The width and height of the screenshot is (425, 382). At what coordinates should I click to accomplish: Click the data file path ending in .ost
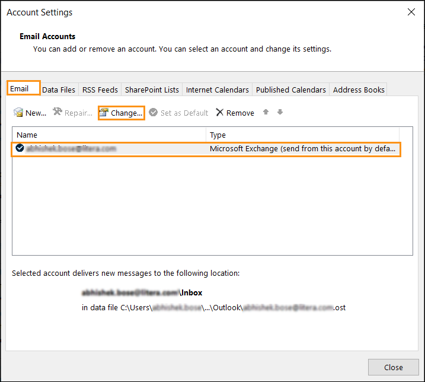pyautogui.click(x=213, y=308)
